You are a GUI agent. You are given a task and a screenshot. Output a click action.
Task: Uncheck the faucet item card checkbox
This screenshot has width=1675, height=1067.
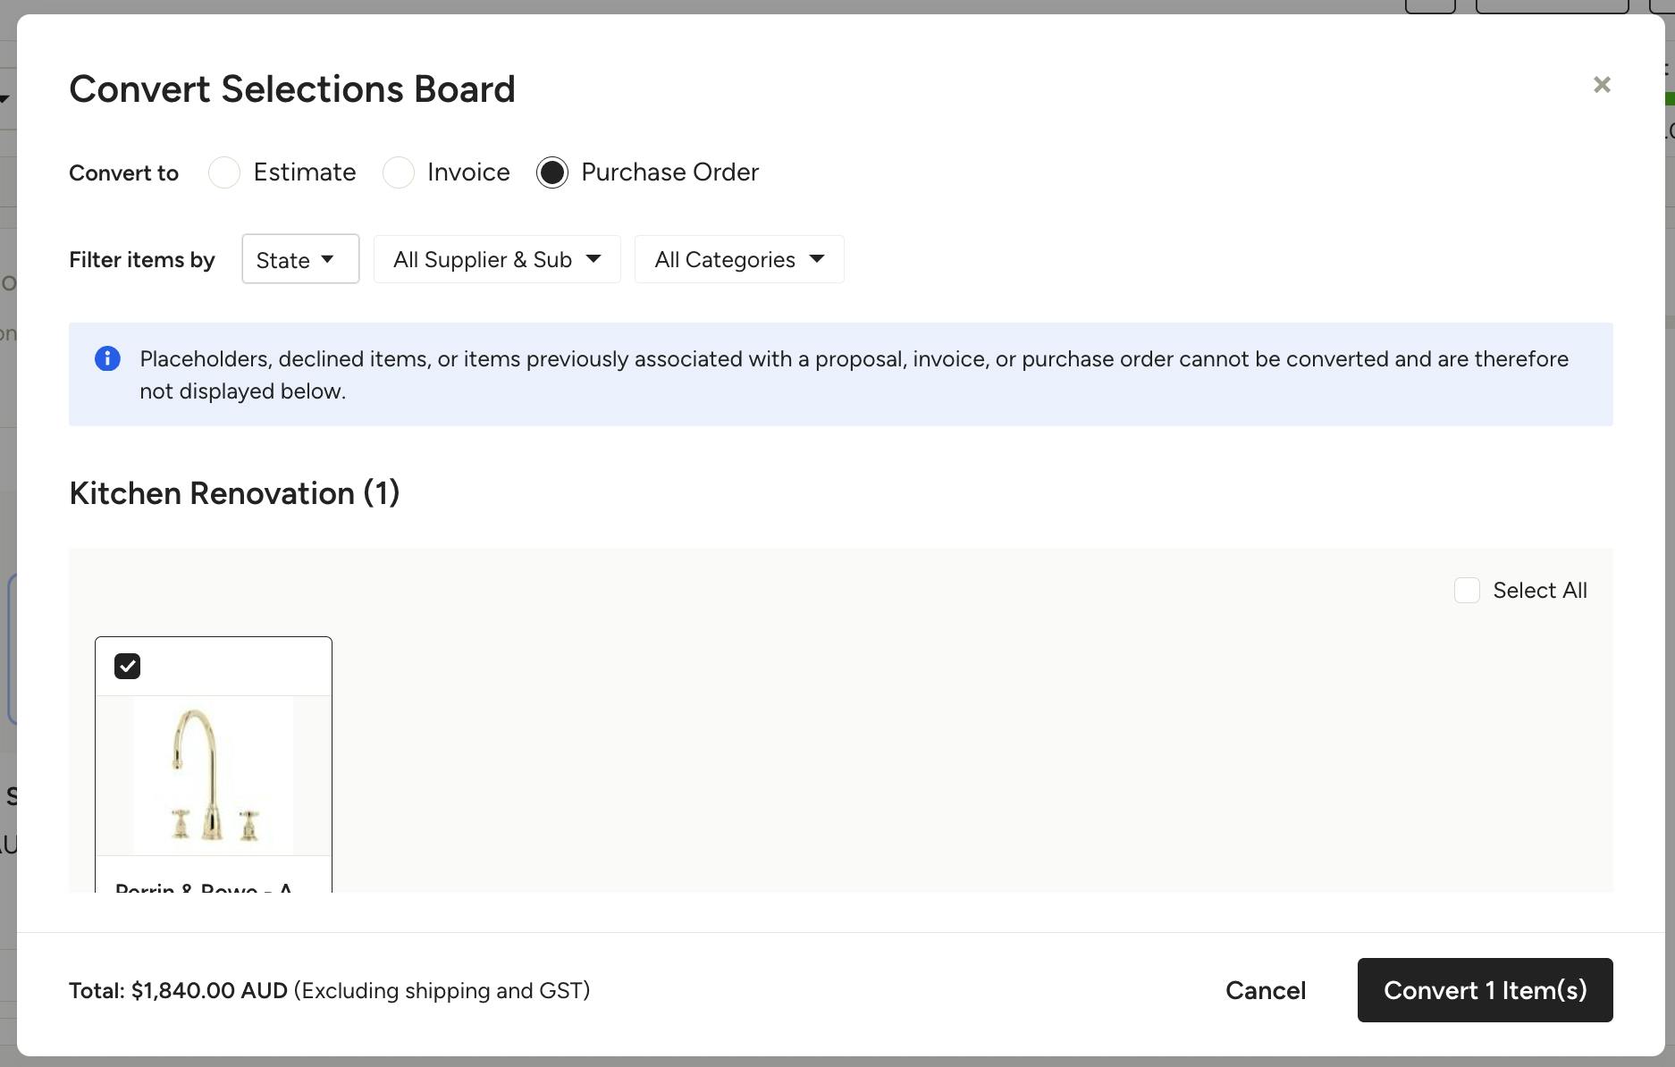[x=127, y=666]
